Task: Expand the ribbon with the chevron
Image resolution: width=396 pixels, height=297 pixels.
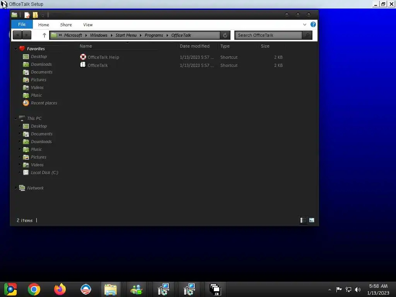Action: [x=305, y=24]
